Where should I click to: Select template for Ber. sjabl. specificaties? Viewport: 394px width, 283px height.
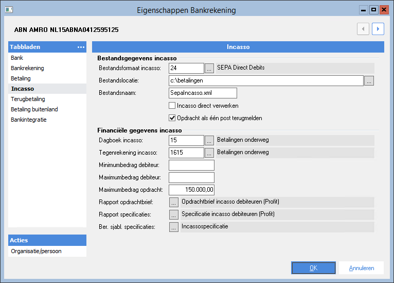click(x=174, y=227)
